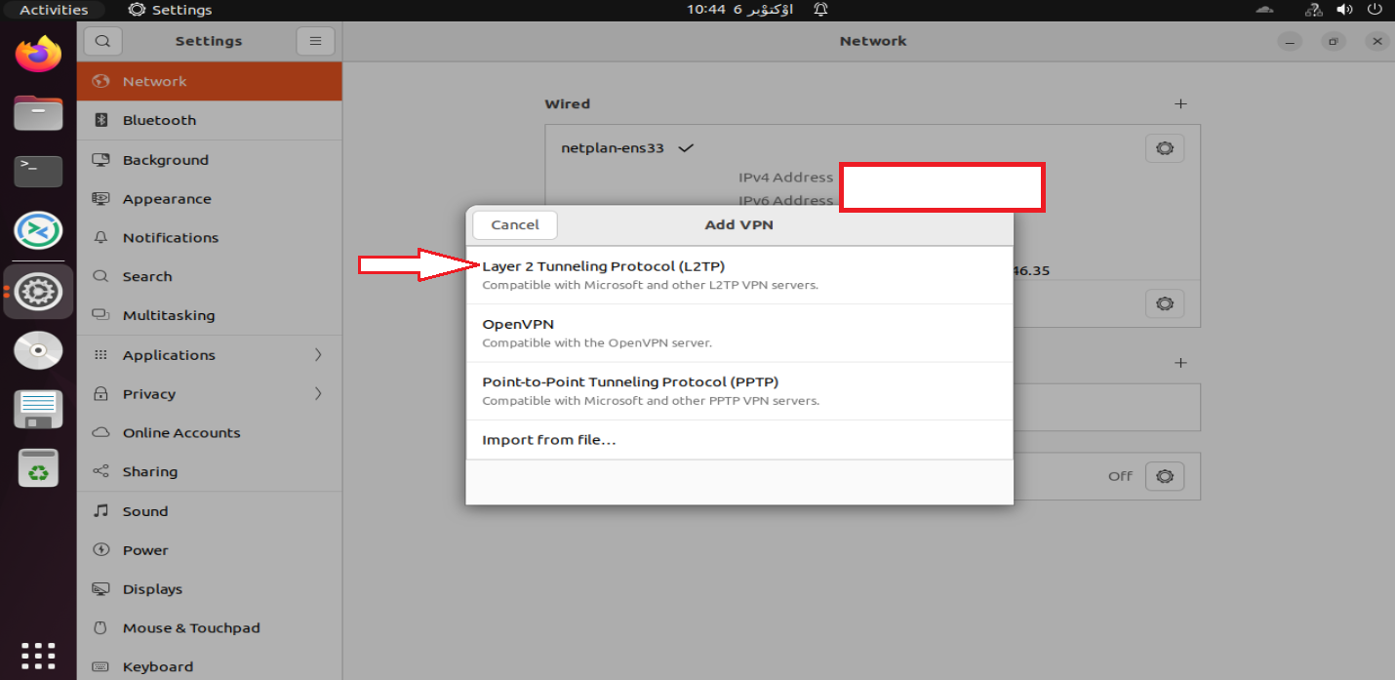Open the Settings hamburger menu

tap(315, 41)
